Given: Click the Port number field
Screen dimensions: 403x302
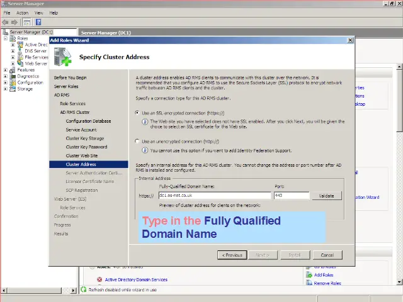Looking at the screenshot, I should point(292,196).
